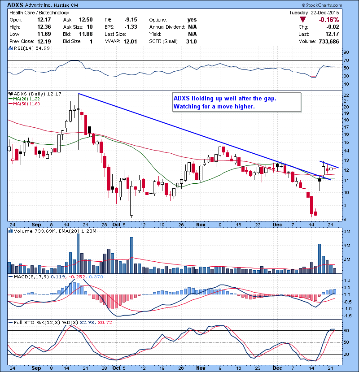Image resolution: width=359 pixels, height=372 pixels.
Task: Click 'Advaxis Inc. Nasdaq CM' company name
Action: tap(51, 5)
